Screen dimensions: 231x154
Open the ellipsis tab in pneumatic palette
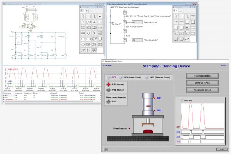pyautogui.click(x=93, y=11)
